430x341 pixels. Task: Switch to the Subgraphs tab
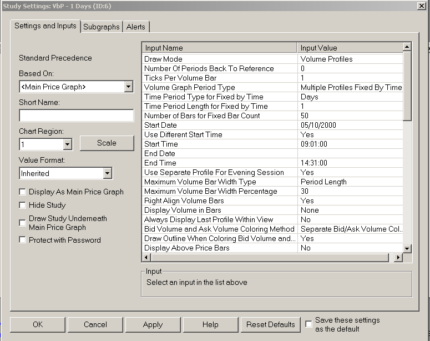[x=102, y=27]
